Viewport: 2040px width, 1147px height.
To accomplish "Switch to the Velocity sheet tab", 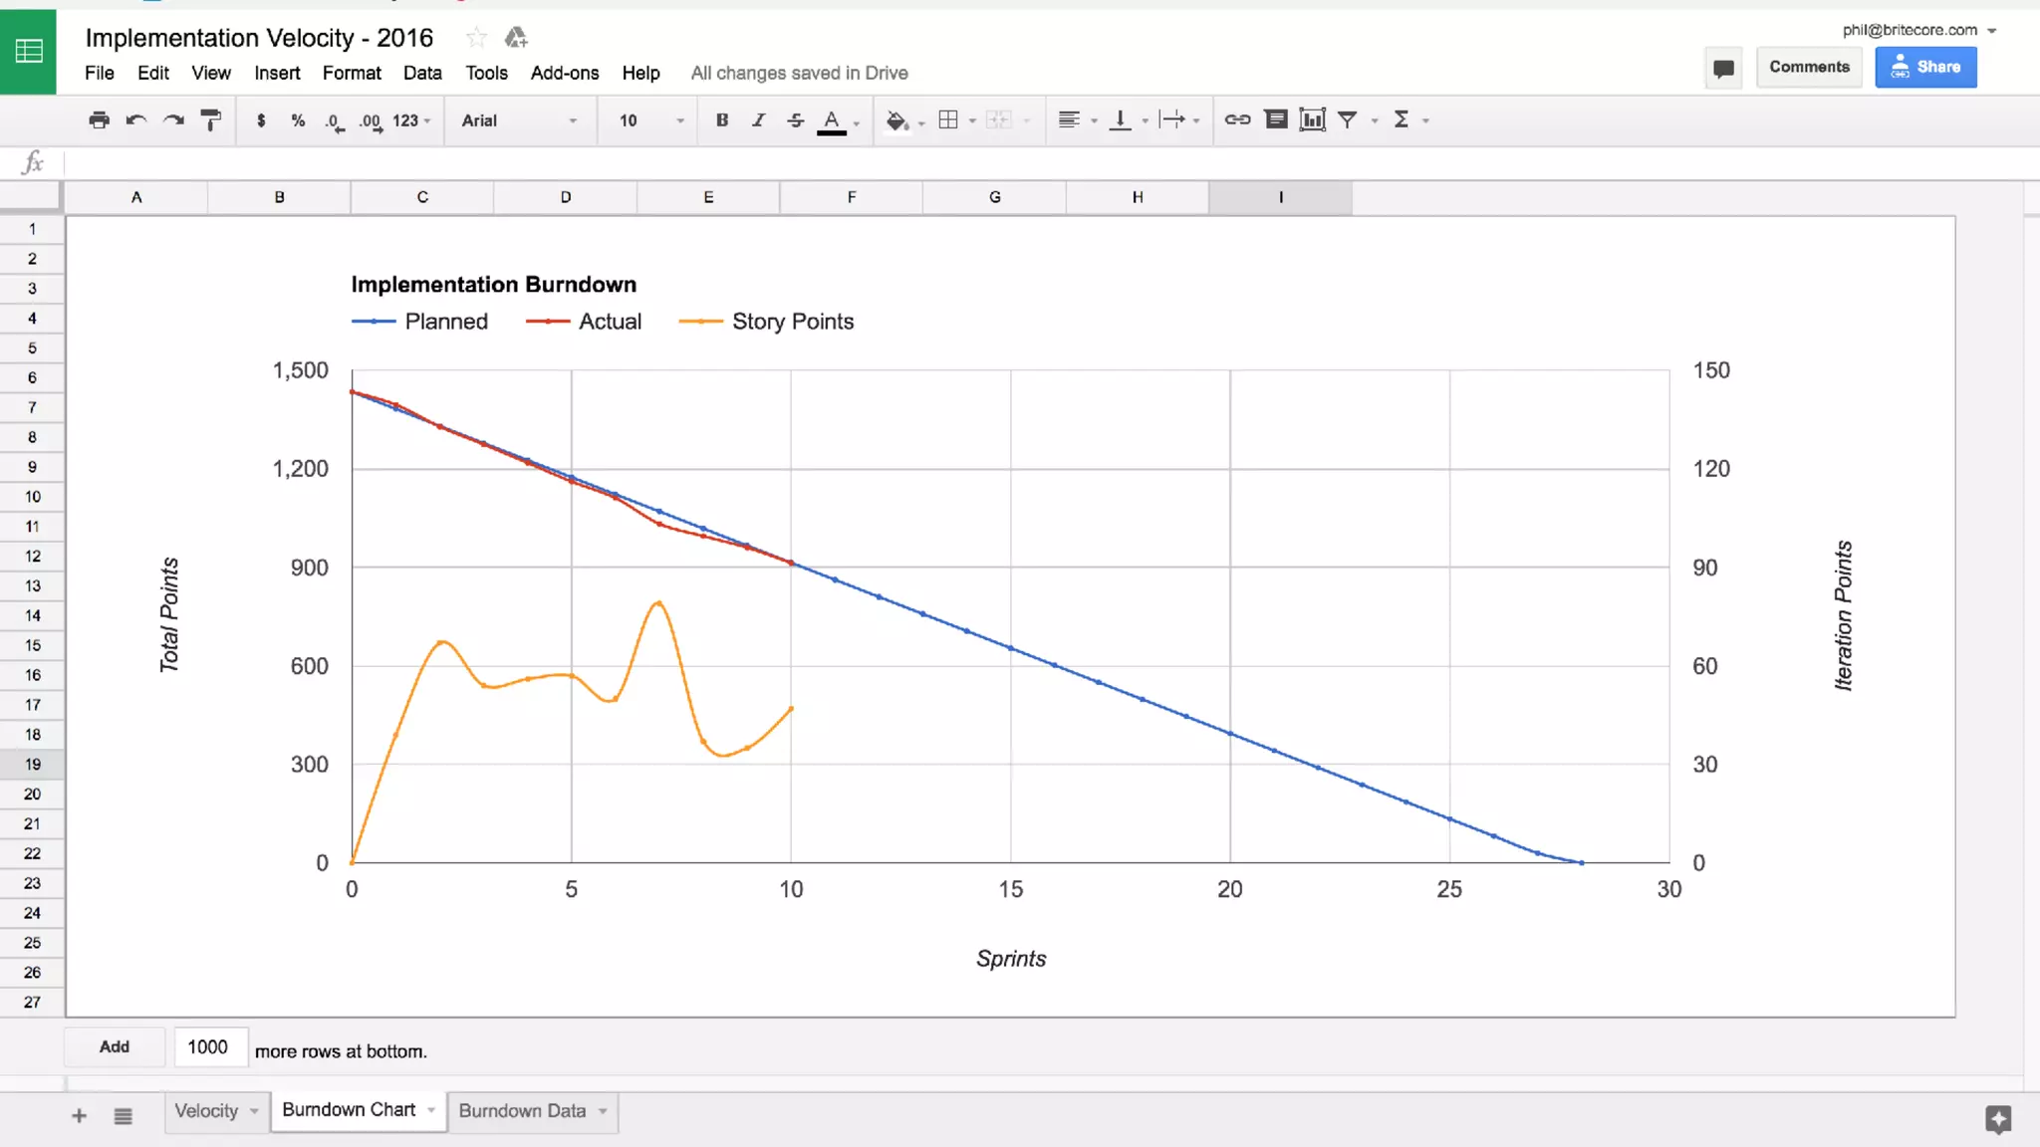I will [x=206, y=1111].
